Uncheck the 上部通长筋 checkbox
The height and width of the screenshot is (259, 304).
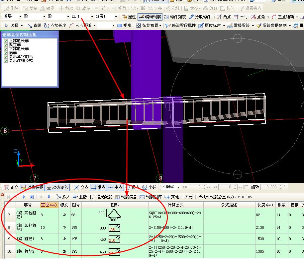click(x=6, y=41)
